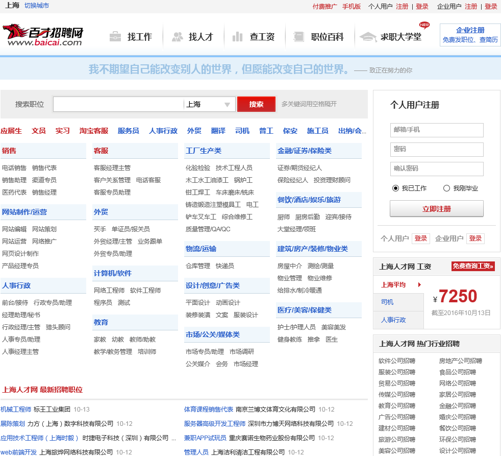Image resolution: width=501 pixels, height=456 pixels.
Task: Click the 个人用户 注册 link in top bar
Action: pos(402,7)
